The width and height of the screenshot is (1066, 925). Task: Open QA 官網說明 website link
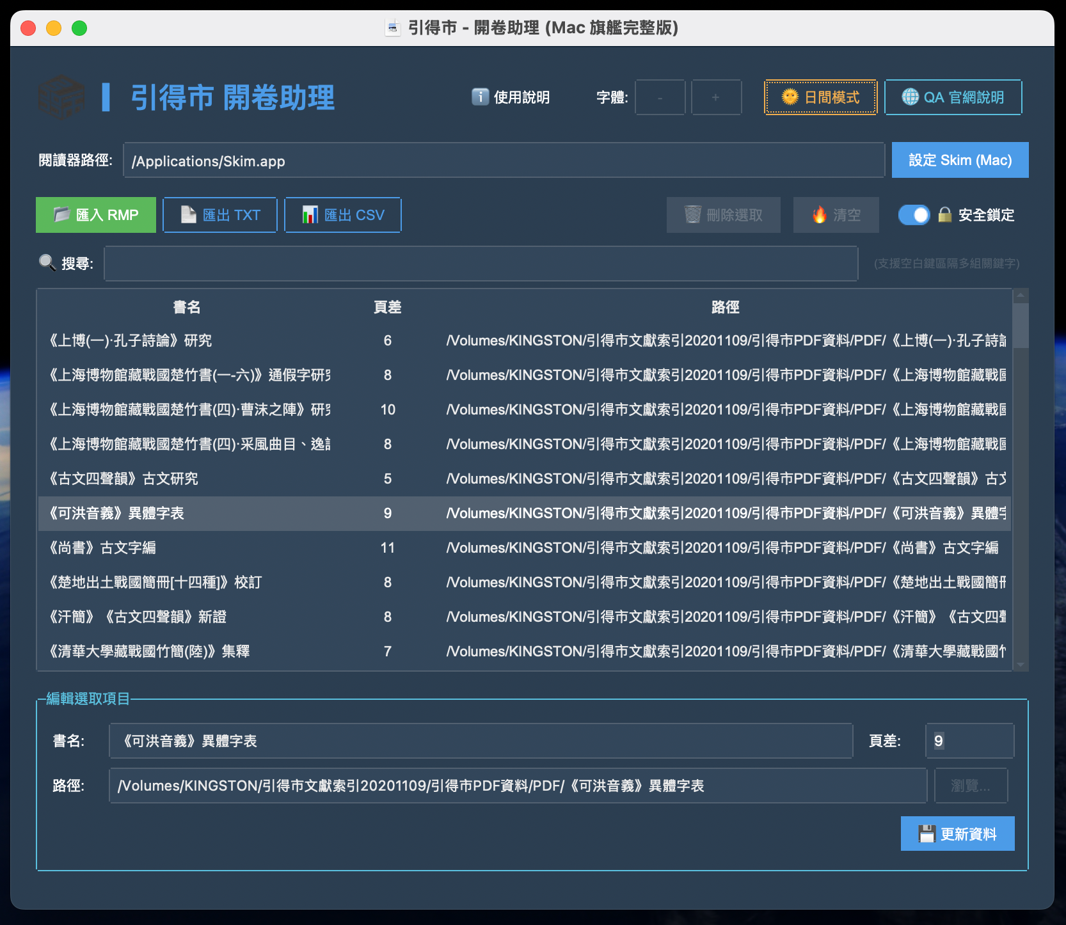click(953, 97)
